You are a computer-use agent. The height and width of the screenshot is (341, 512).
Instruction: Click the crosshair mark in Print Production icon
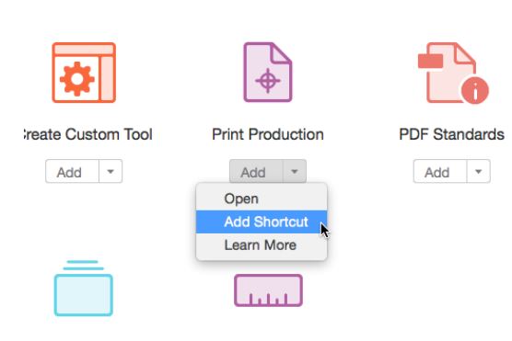[268, 81]
